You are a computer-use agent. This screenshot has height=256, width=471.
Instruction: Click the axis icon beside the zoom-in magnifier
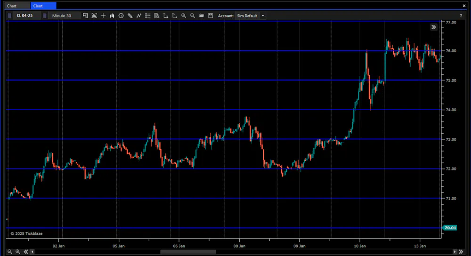point(175,16)
